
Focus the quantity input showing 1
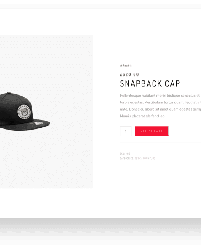(126, 131)
